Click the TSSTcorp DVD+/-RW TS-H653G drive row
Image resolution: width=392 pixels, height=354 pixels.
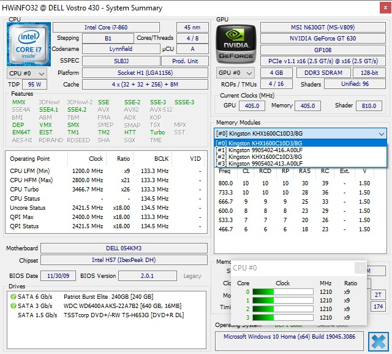point(107,315)
